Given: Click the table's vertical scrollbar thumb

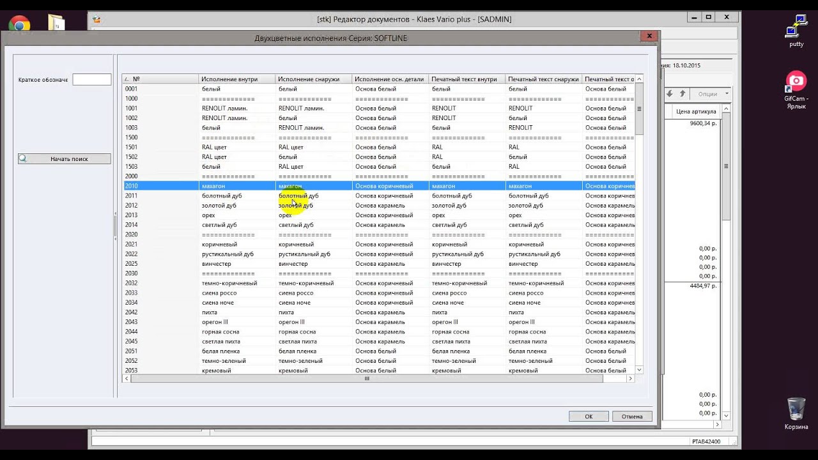Looking at the screenshot, I should click(639, 109).
